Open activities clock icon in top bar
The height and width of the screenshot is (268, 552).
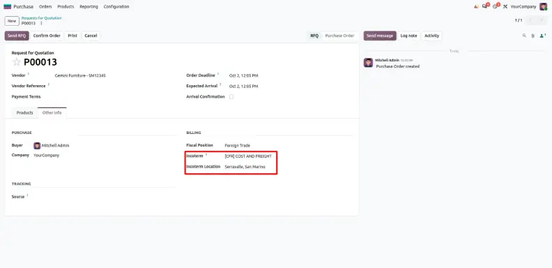(495, 6)
